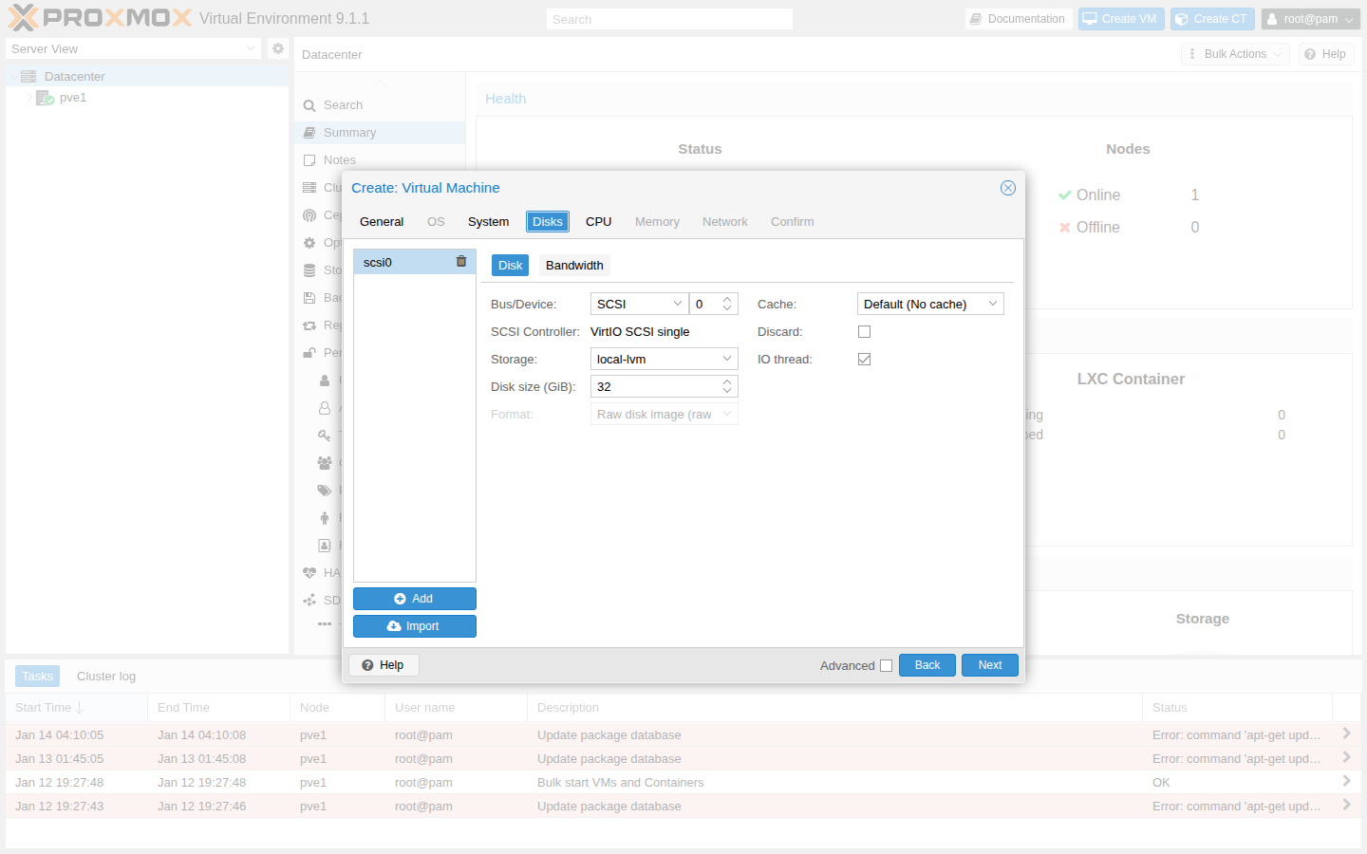This screenshot has width=1367, height=854.
Task: Delete the scsi0 disk via trash icon
Action: click(x=461, y=261)
